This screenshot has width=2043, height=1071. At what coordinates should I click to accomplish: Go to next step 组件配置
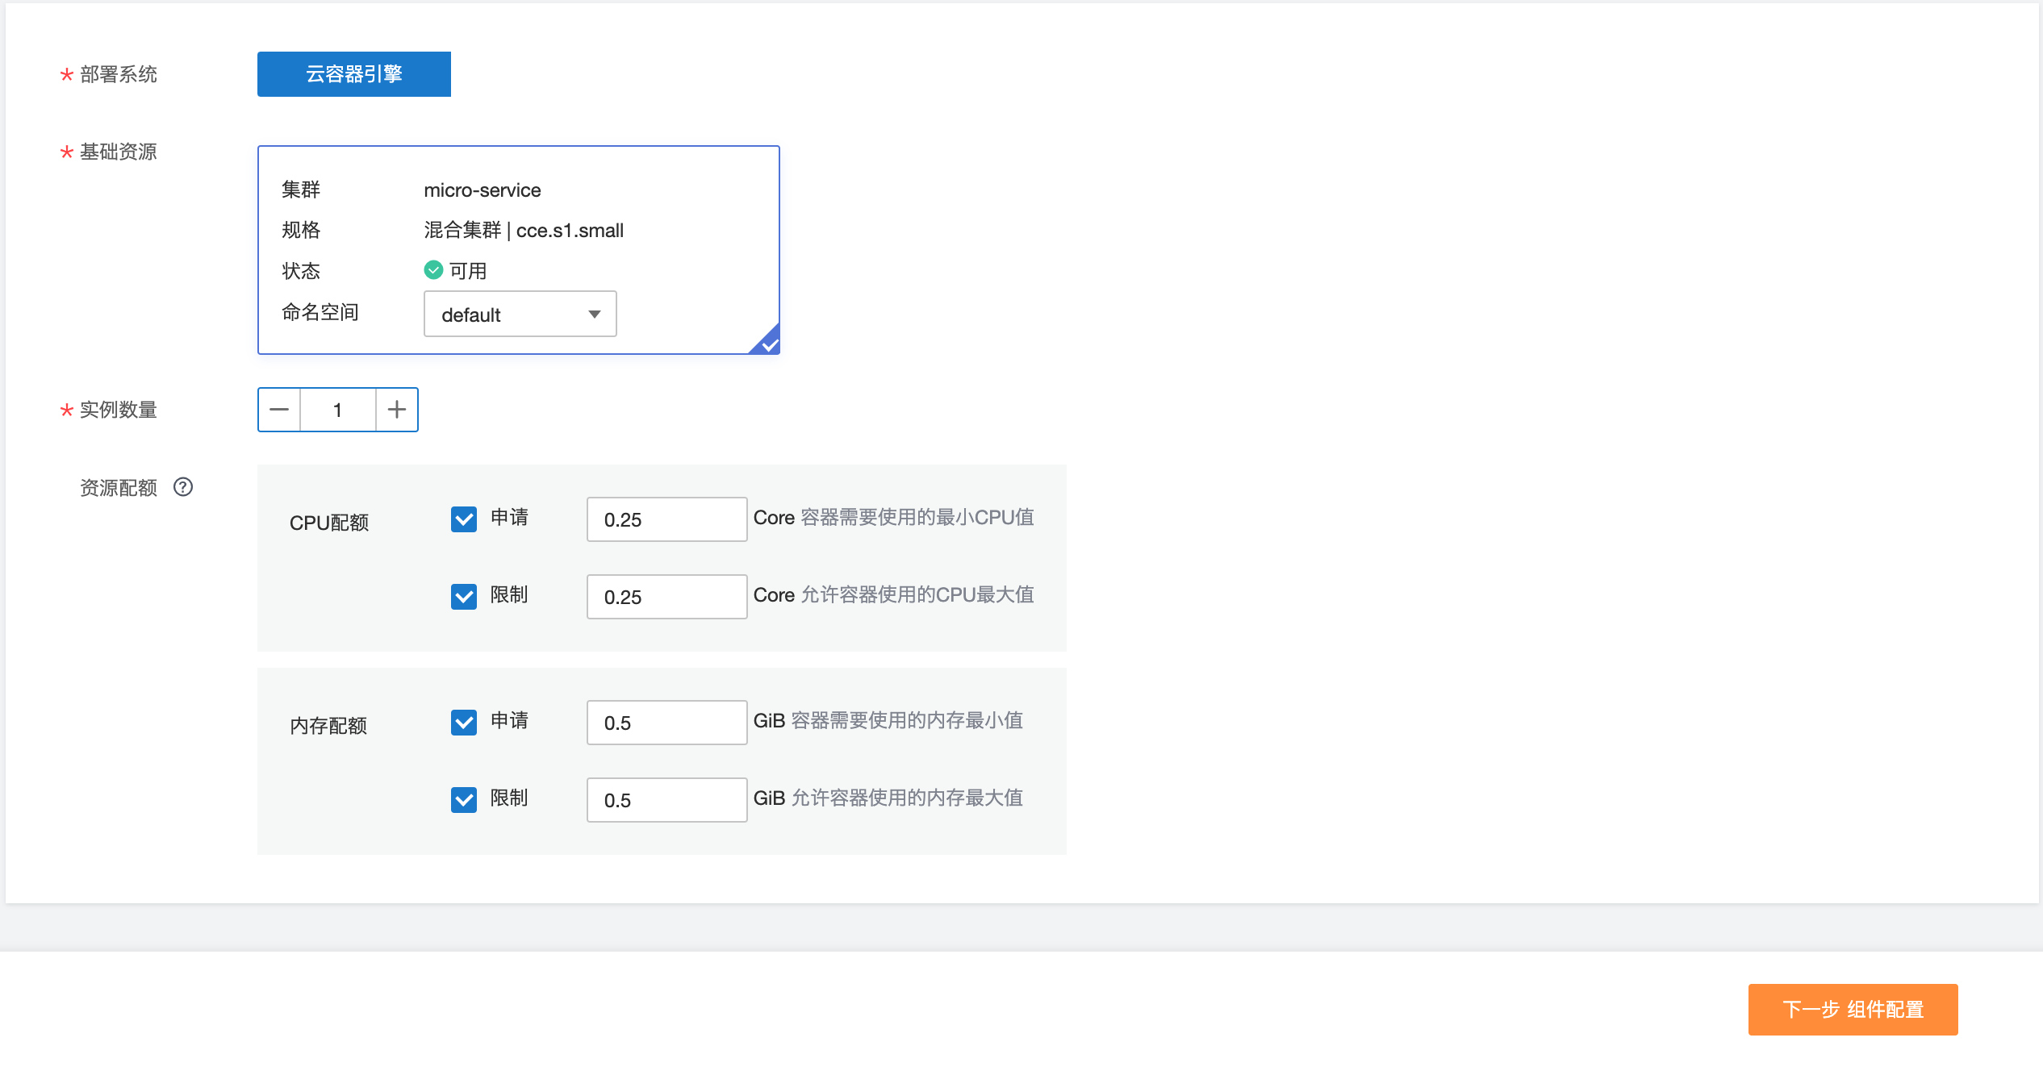(1853, 1009)
